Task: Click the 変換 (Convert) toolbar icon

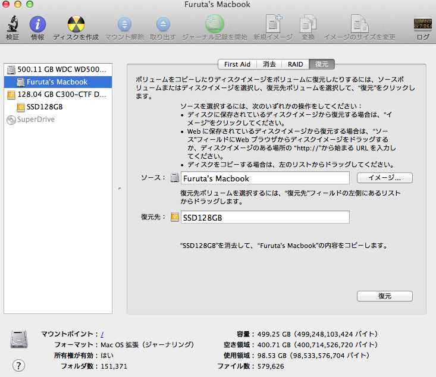Action: point(308,24)
